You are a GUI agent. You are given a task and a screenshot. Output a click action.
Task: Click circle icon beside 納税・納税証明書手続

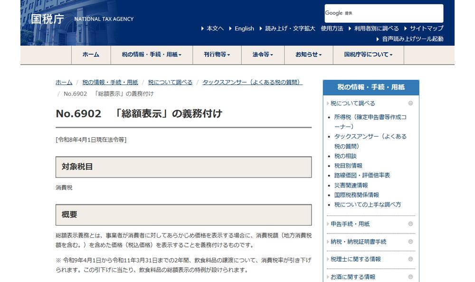[x=410, y=242]
